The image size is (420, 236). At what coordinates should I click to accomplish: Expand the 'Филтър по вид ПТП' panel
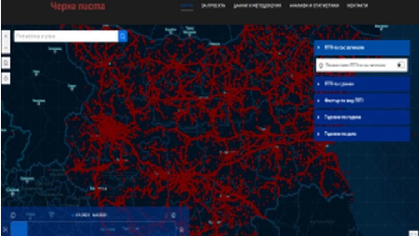click(x=362, y=100)
